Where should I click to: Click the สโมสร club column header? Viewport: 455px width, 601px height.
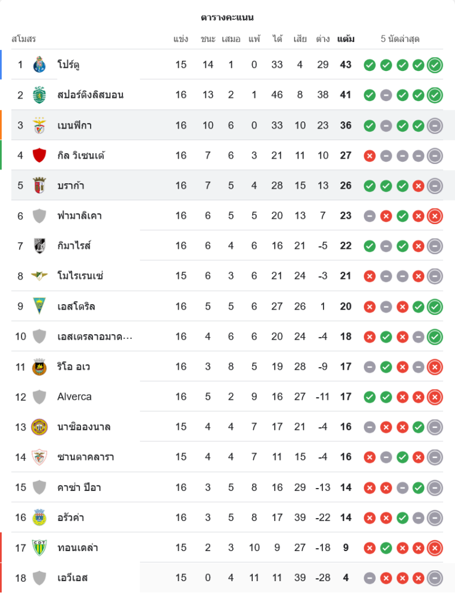point(24,39)
